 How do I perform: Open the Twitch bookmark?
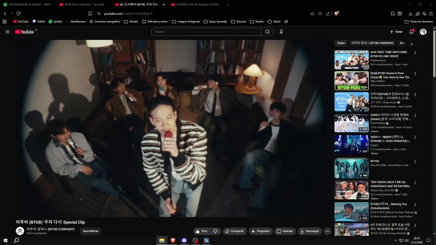tap(38, 21)
